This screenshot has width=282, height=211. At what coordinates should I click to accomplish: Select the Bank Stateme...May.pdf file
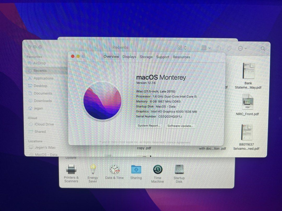click(248, 76)
